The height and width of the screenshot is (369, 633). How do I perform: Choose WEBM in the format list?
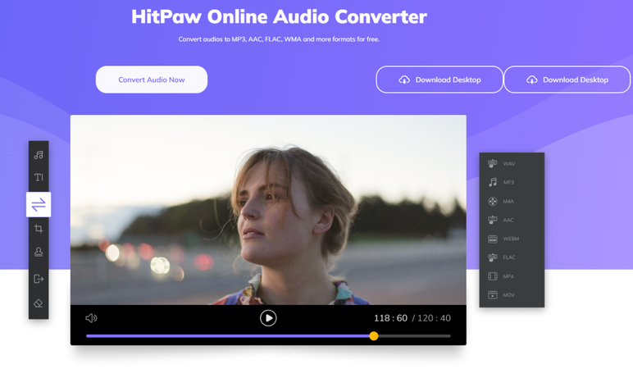click(512, 239)
